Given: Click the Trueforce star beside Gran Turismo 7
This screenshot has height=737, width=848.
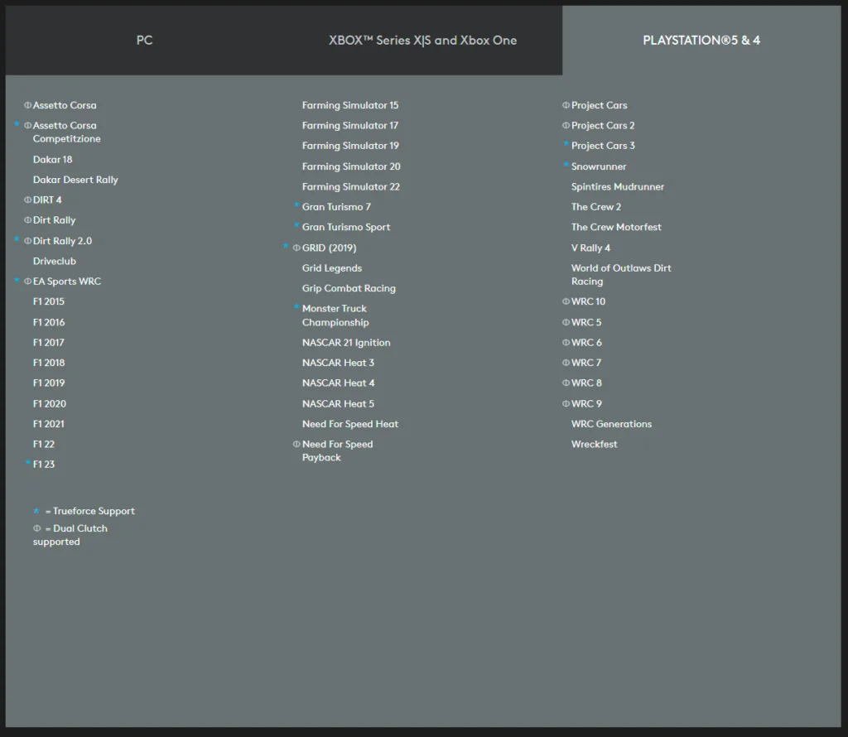Looking at the screenshot, I should pyautogui.click(x=296, y=205).
